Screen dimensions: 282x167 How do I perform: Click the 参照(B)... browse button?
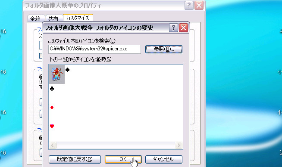coord(164,49)
